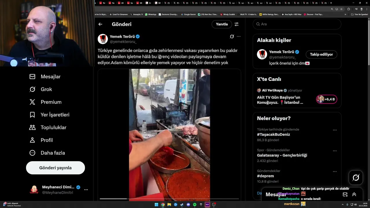The height and width of the screenshot is (208, 370).
Task: Open reply sorting filter next to Yanıtla
Action: point(236,24)
